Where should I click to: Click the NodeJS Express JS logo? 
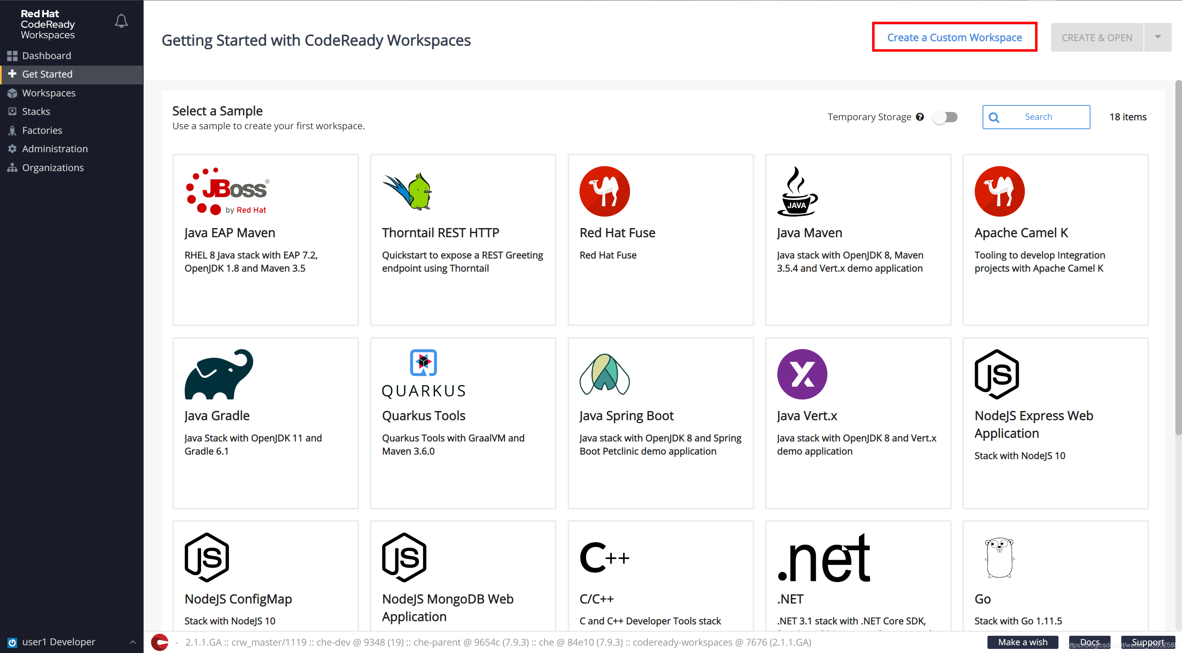[996, 374]
